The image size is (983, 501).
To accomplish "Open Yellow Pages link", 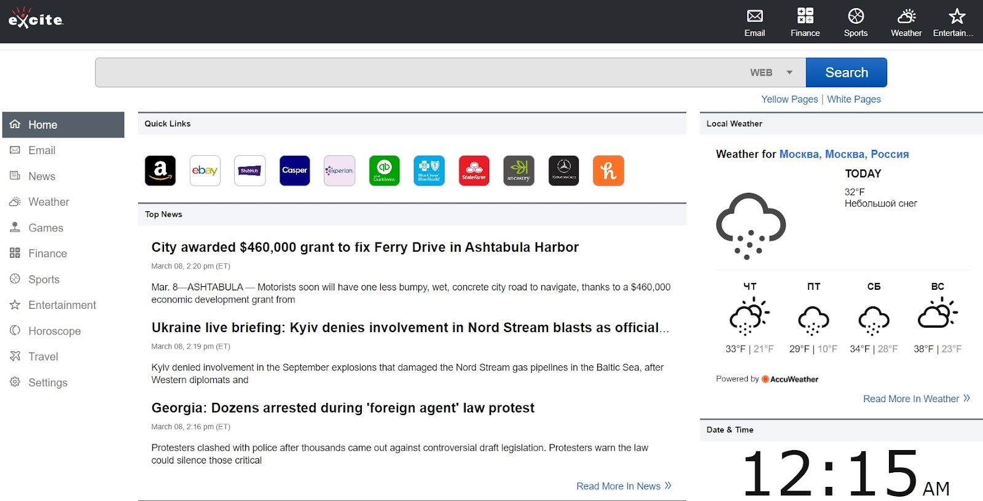I will (789, 99).
